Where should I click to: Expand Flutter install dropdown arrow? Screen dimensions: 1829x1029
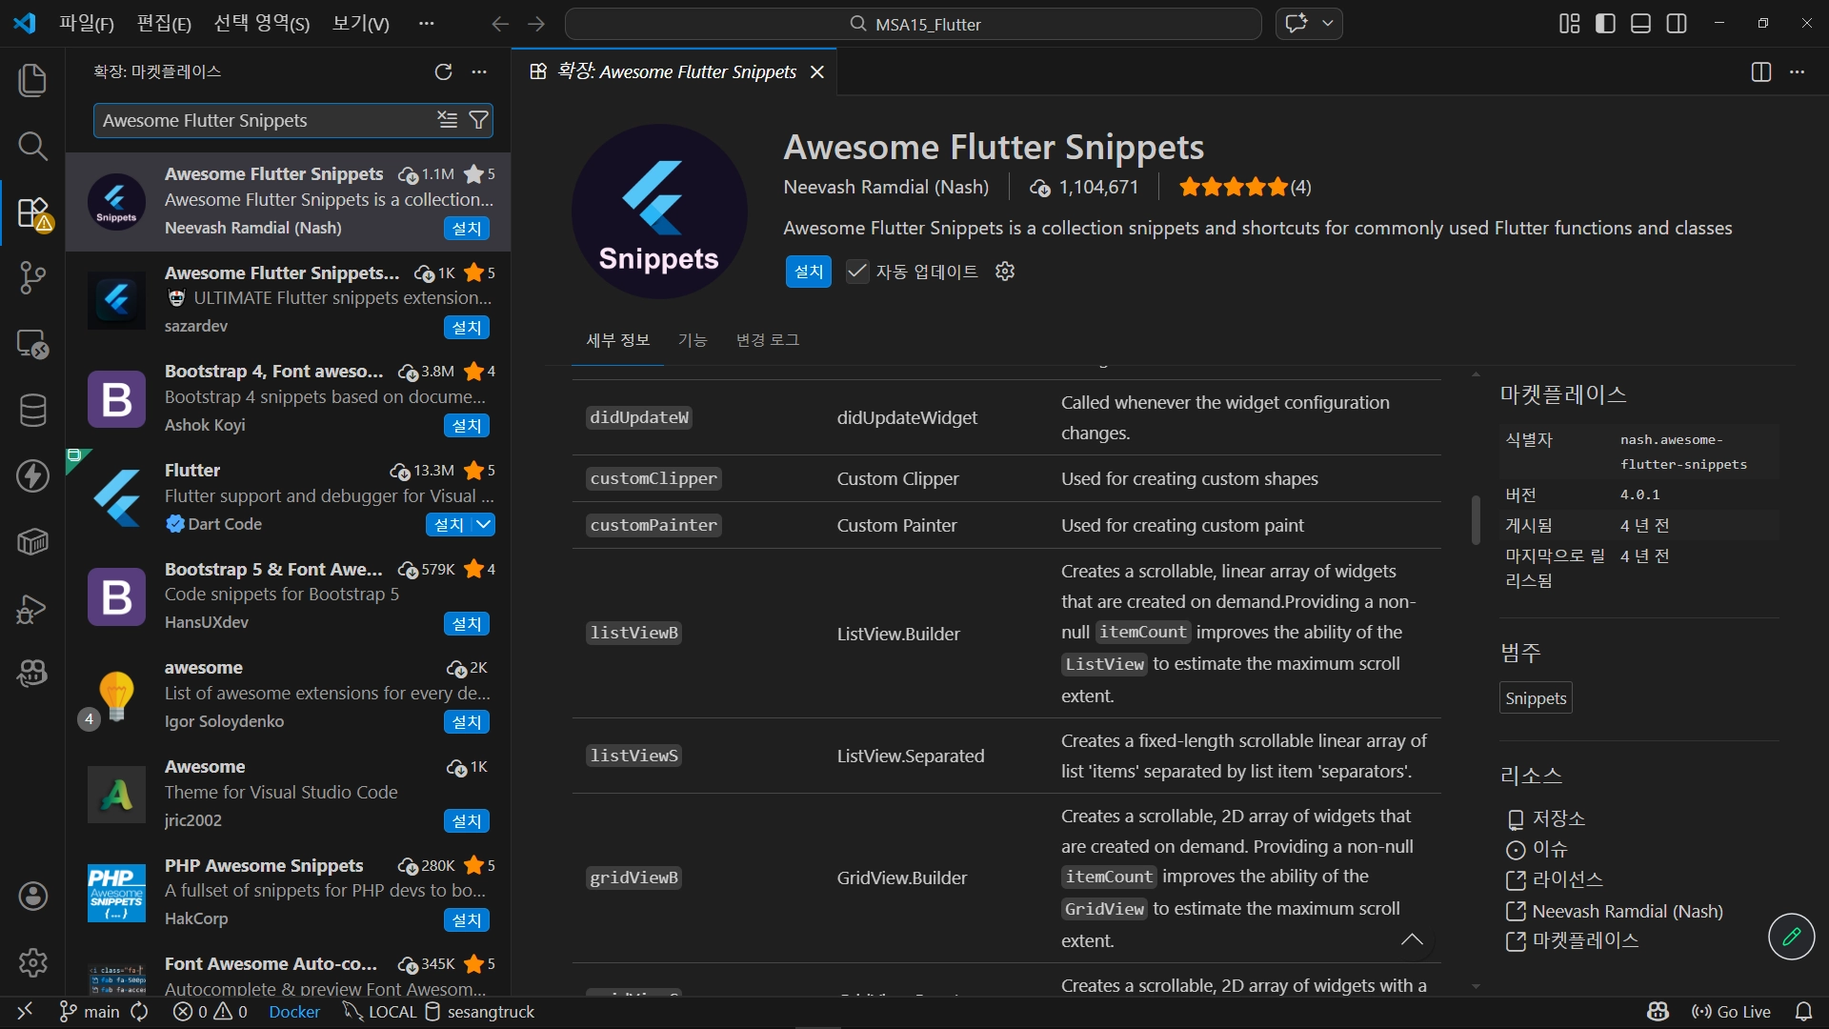[x=484, y=524]
